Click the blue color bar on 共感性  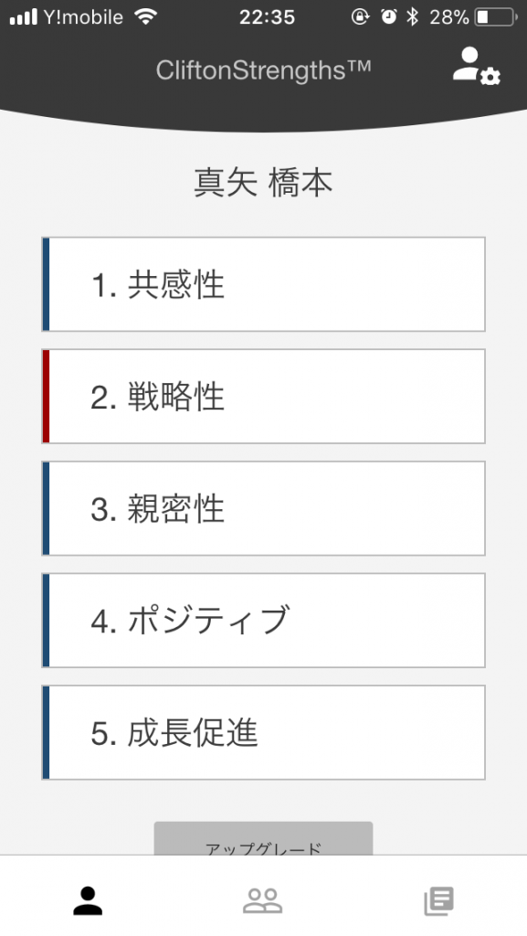click(x=46, y=284)
